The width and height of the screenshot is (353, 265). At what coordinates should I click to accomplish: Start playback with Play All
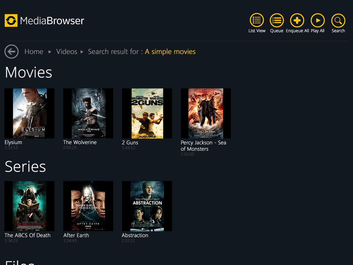click(318, 20)
